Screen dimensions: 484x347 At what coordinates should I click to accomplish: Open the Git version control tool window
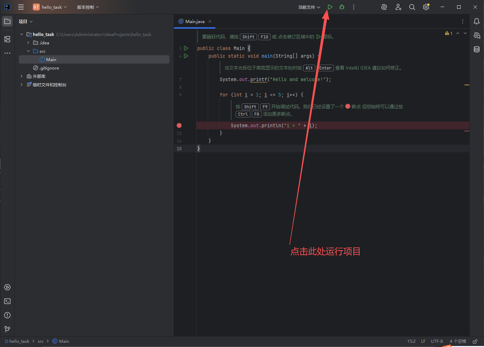[x=7, y=329]
